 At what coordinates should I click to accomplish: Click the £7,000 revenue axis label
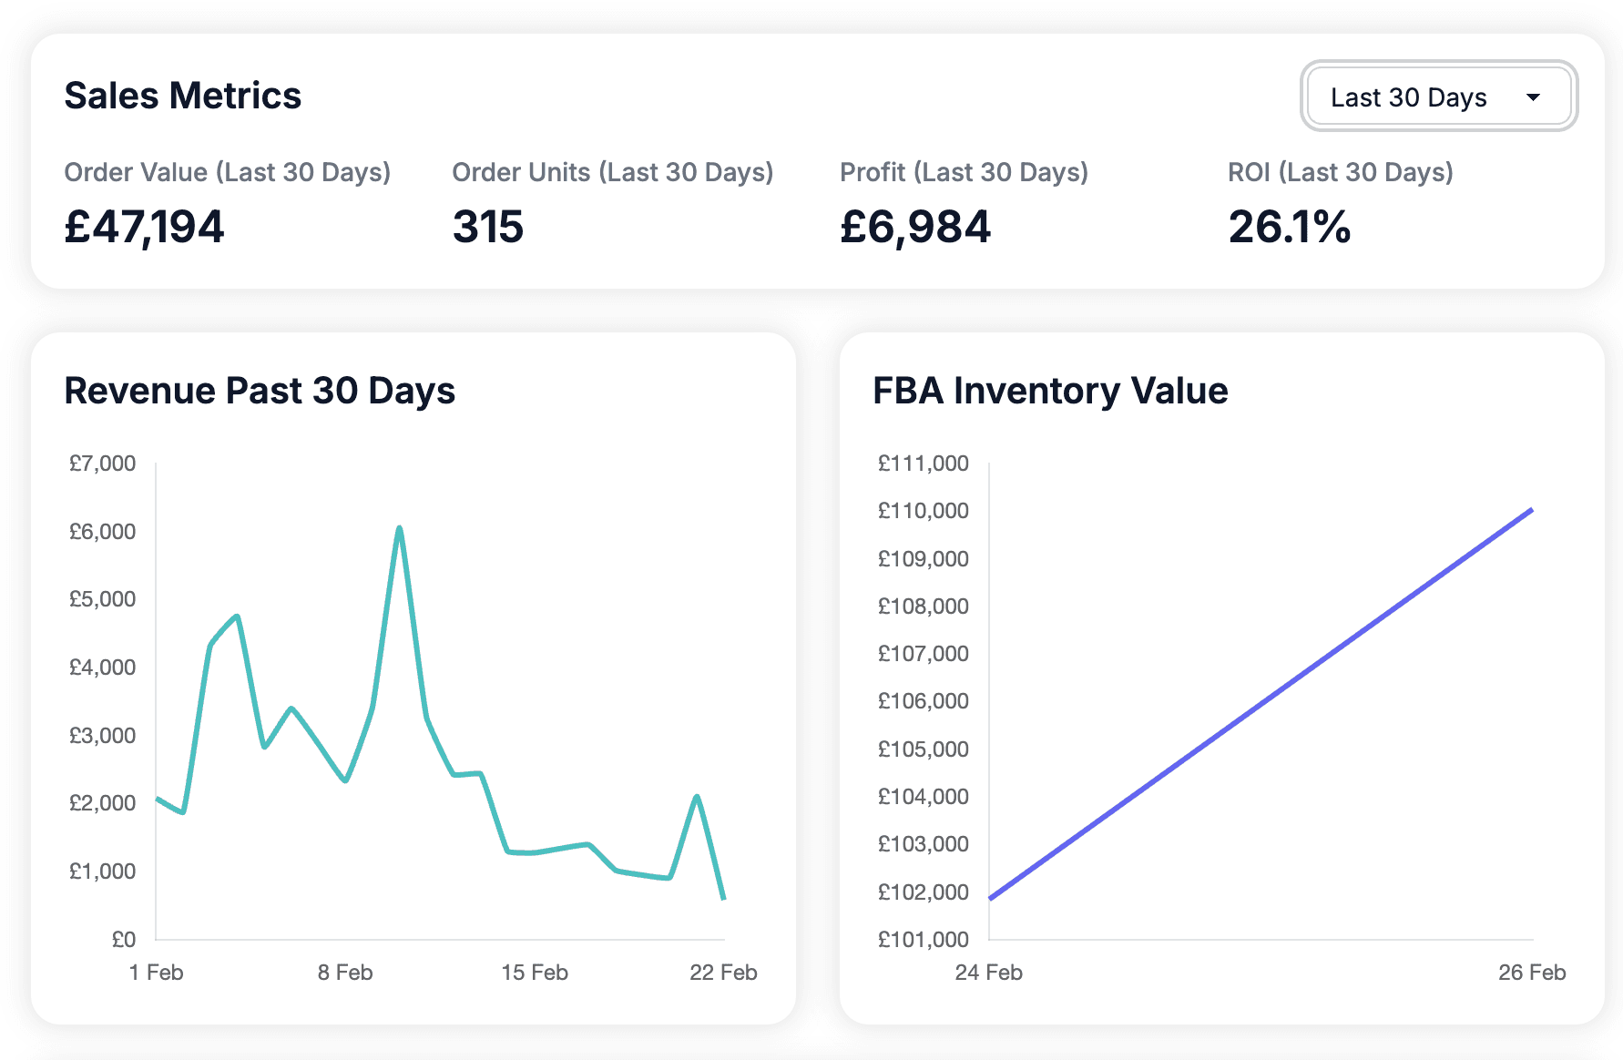click(x=102, y=464)
